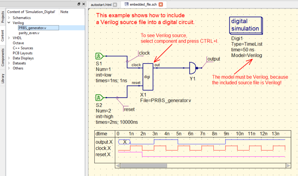This screenshot has height=176, width=298.
Task: Click the timing diagram right scroll arrow
Action: tap(288, 166)
